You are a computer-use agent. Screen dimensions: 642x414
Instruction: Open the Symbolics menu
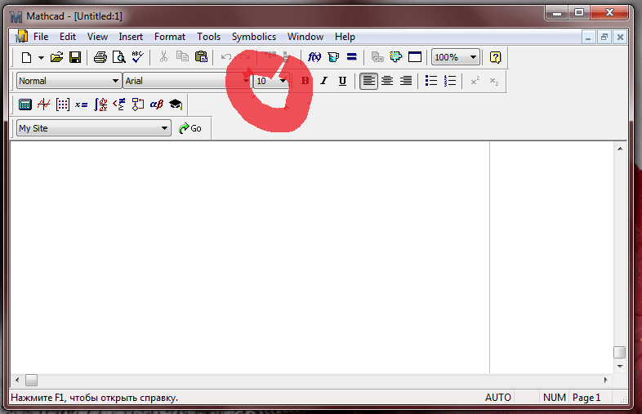pyautogui.click(x=254, y=37)
